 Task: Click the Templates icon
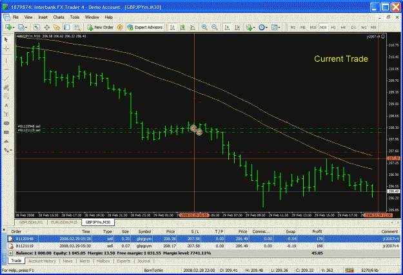(274, 27)
